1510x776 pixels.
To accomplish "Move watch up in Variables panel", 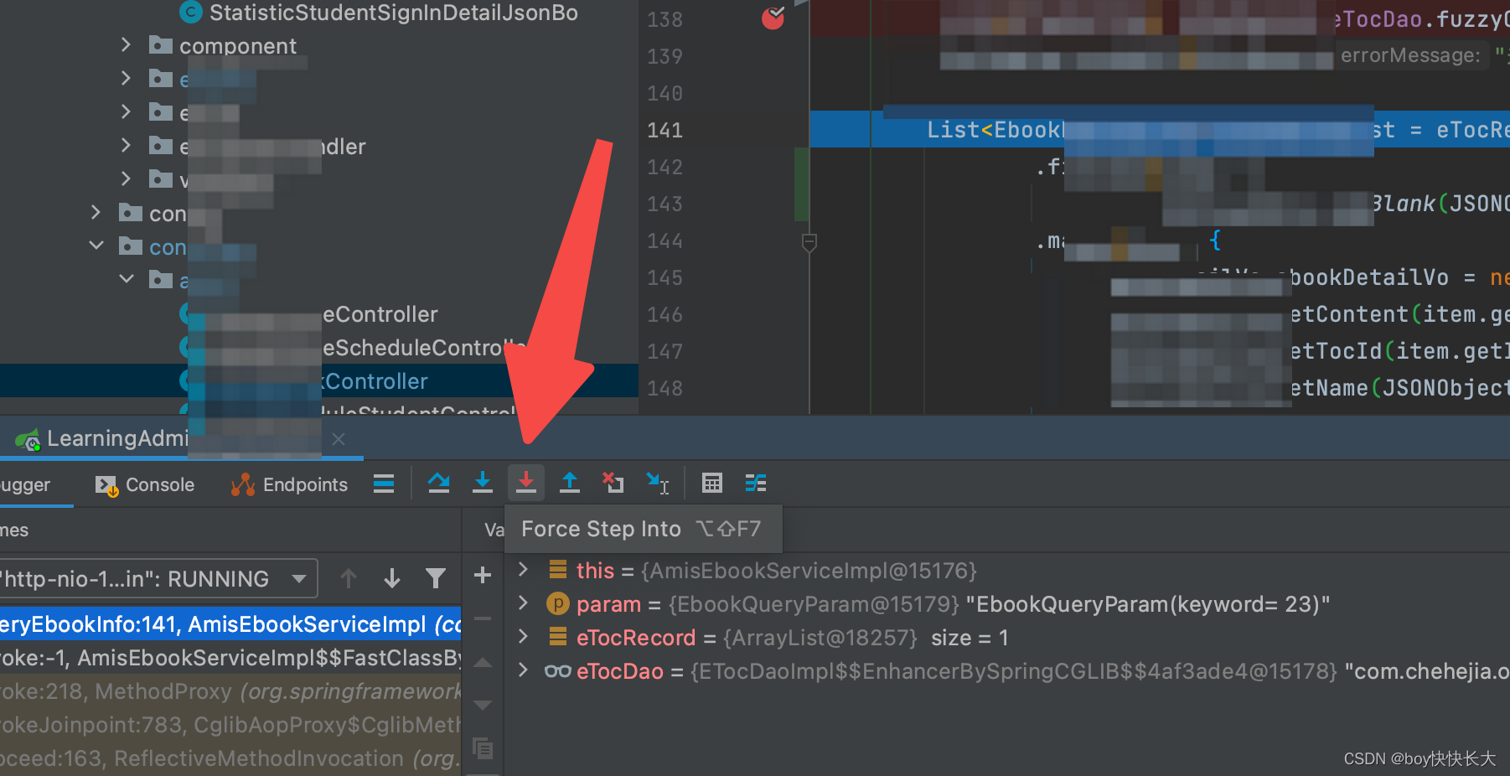I will 483,663.
